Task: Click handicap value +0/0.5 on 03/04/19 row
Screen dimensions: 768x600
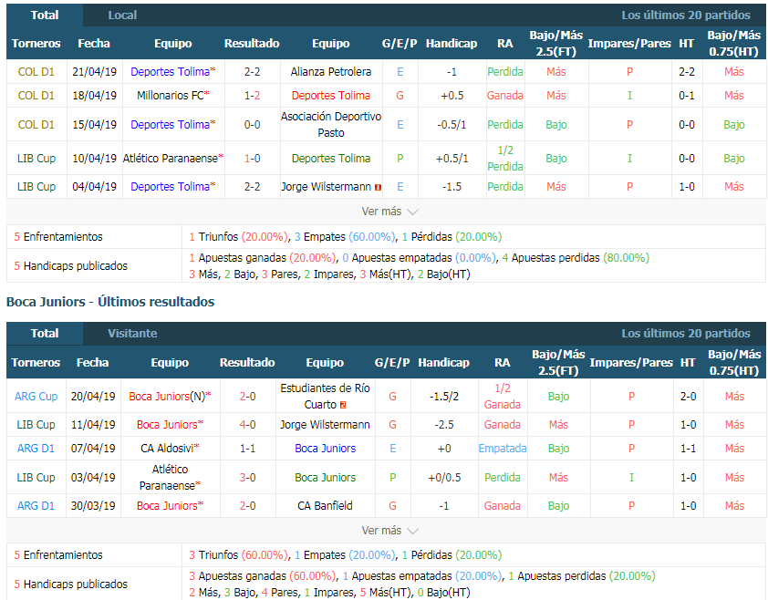Action: (x=444, y=477)
